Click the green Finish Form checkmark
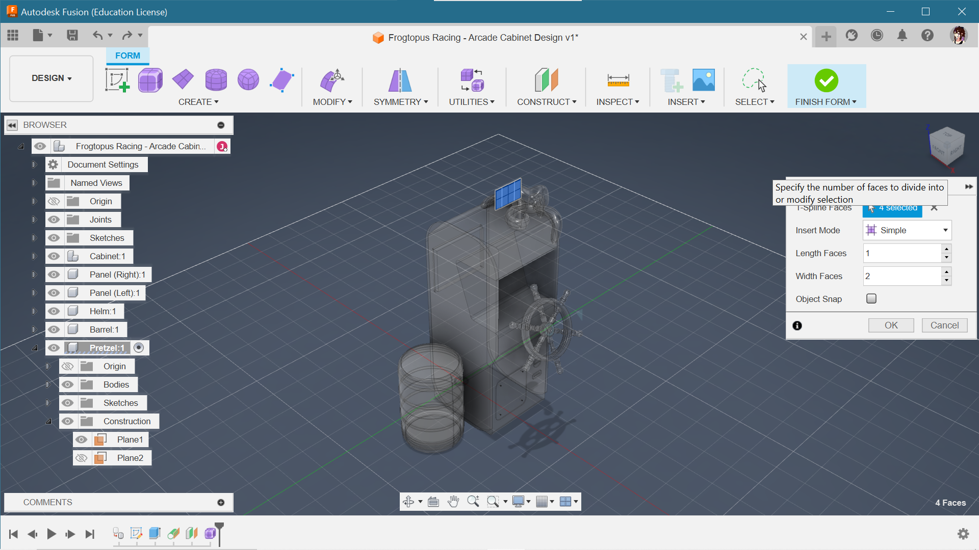Viewport: 979px width, 550px height. (x=826, y=80)
